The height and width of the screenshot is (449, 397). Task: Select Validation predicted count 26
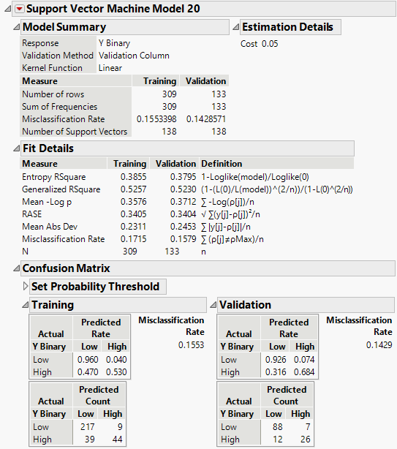point(306,439)
